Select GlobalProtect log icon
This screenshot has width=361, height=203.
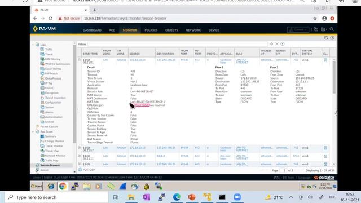point(42,78)
